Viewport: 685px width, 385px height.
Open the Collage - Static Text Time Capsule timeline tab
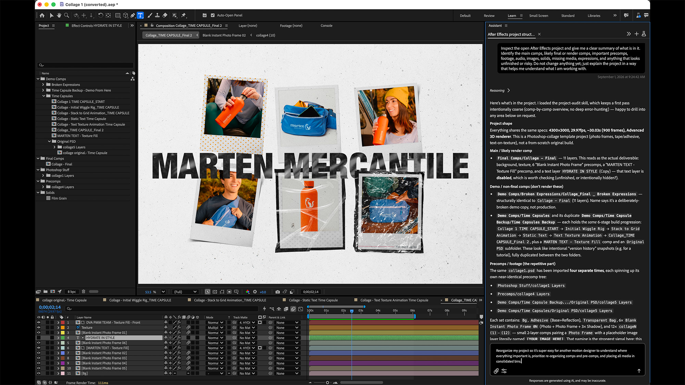pyautogui.click(x=313, y=300)
